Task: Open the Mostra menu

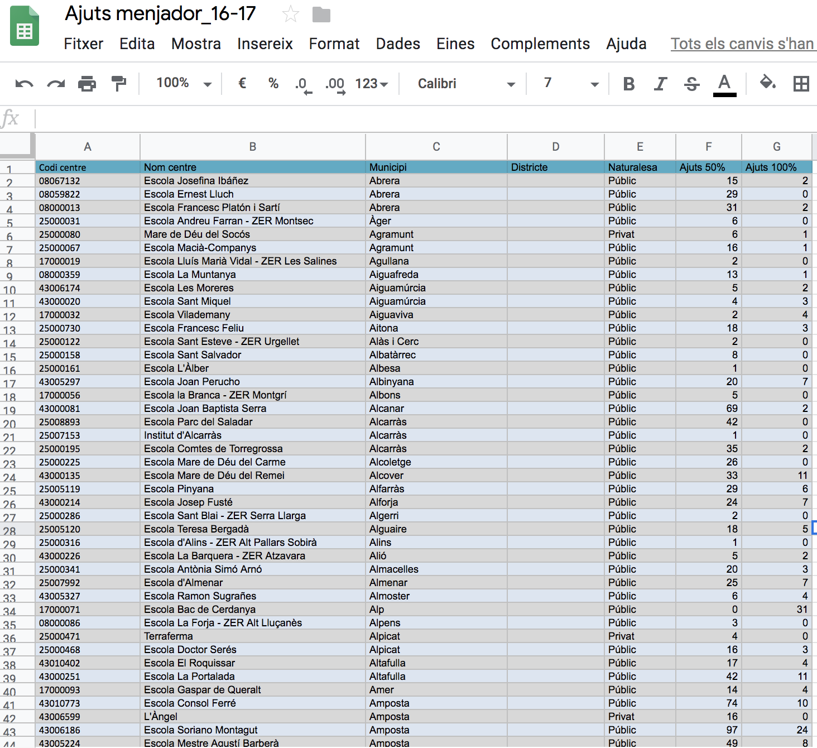Action: pyautogui.click(x=196, y=44)
